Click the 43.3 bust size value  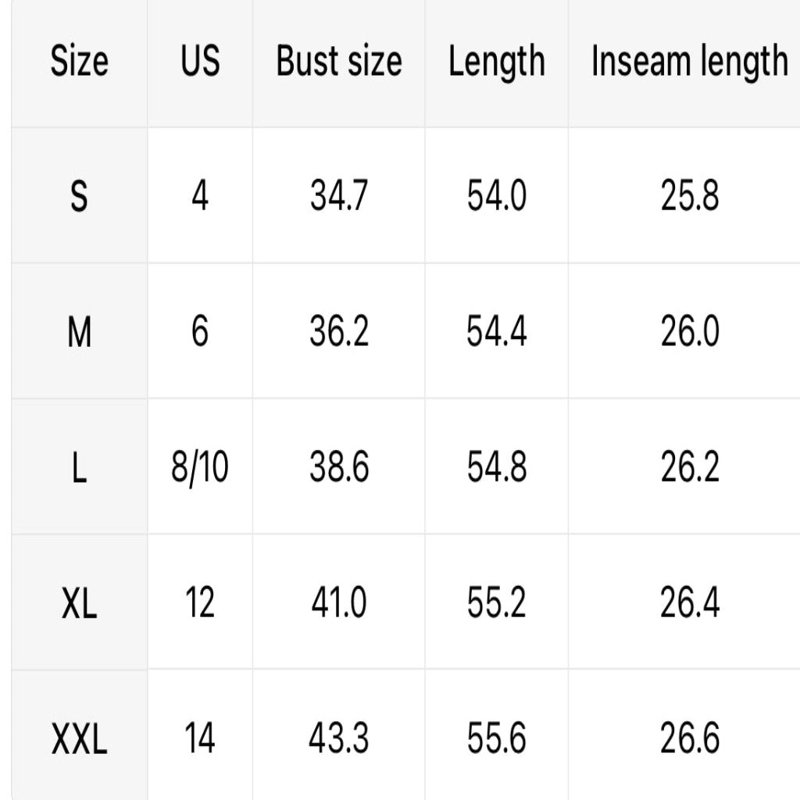339,738
